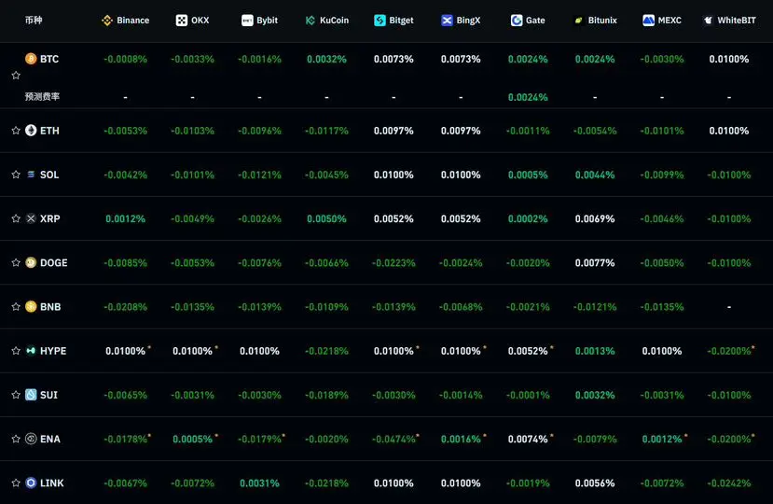Click the Bitget exchange logo icon
Viewport: 773px width, 504px height.
tap(380, 21)
